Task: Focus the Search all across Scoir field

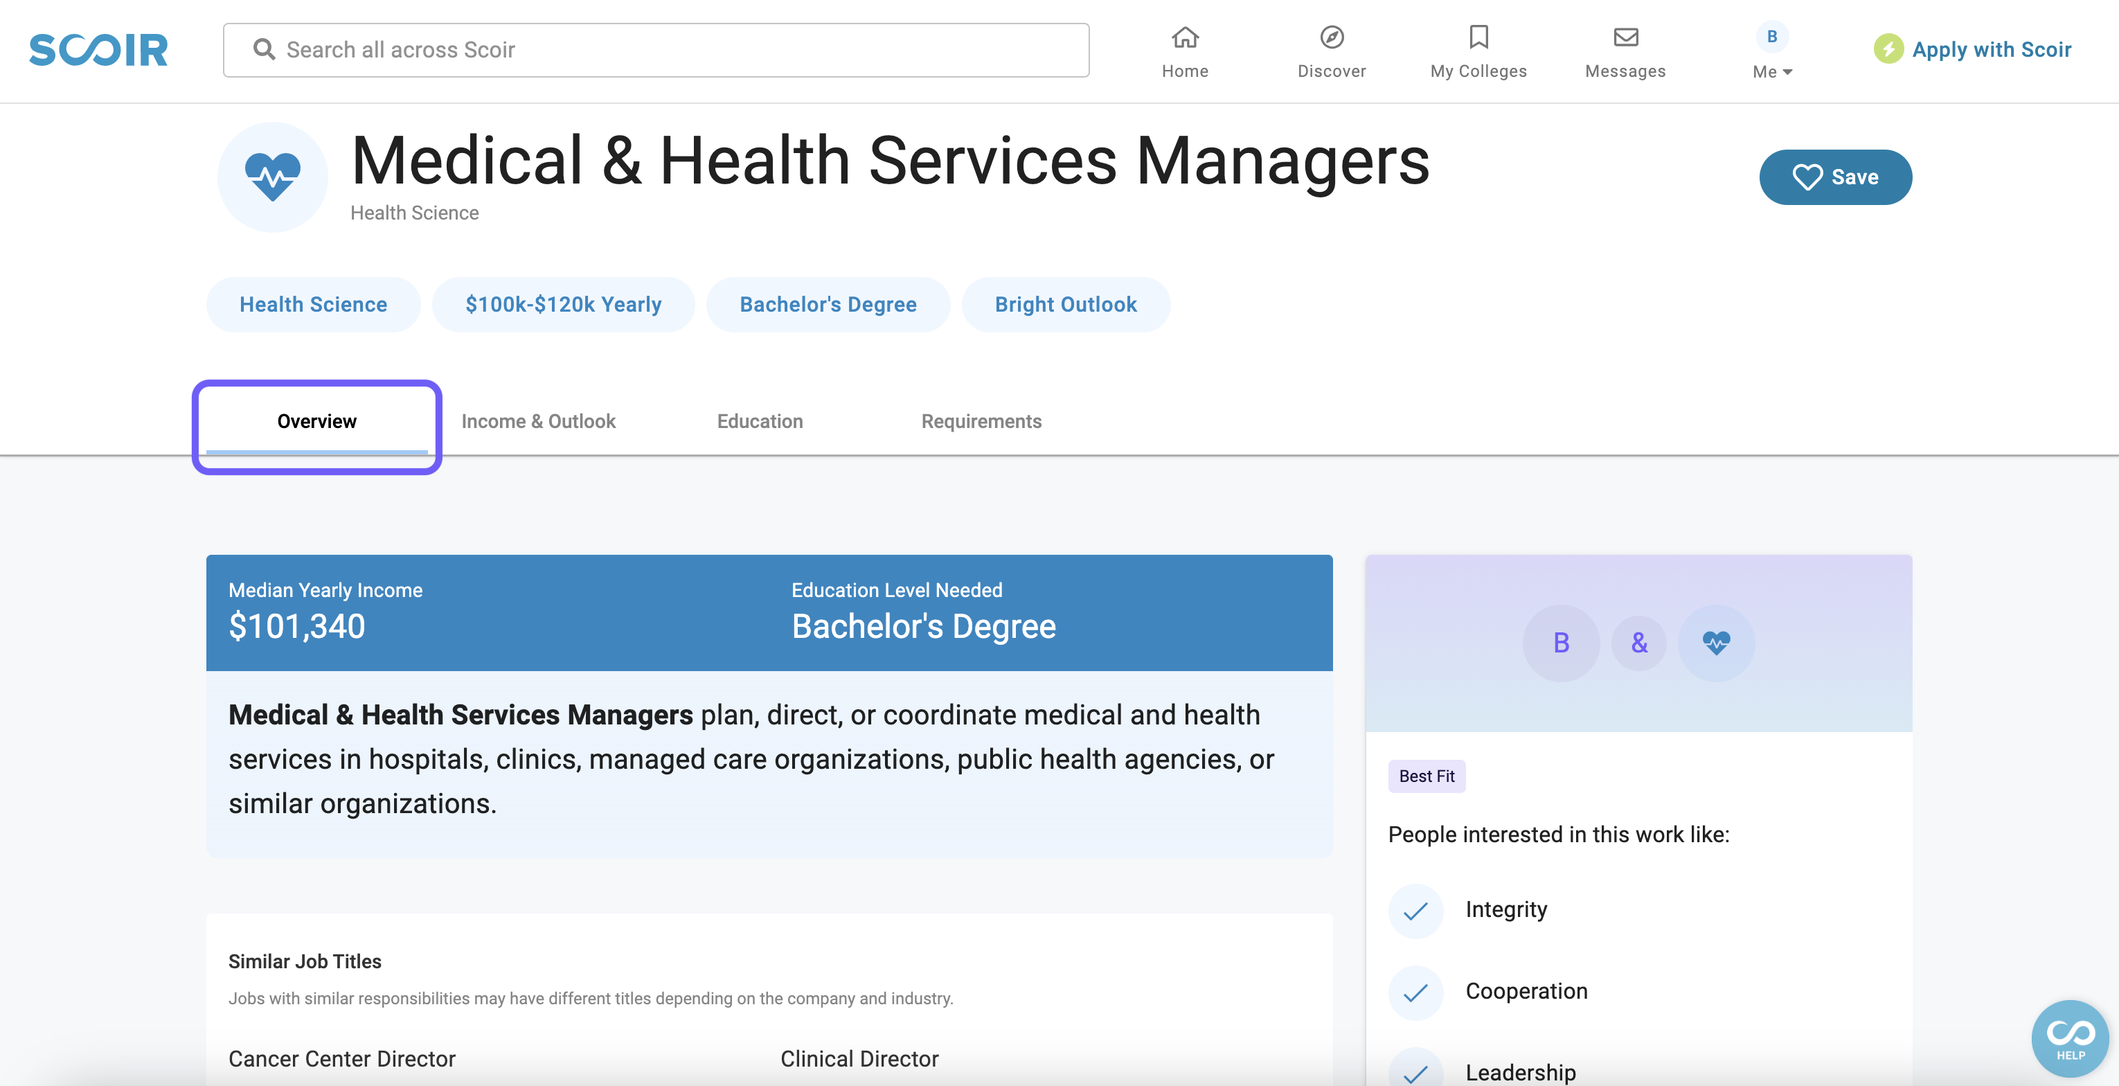Action: pos(656,50)
